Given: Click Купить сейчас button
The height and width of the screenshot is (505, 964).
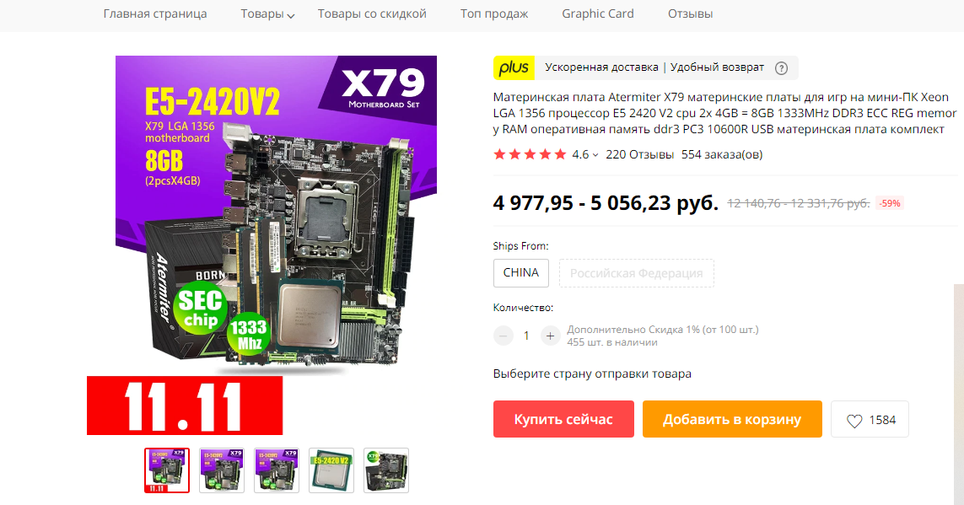Looking at the screenshot, I should (563, 419).
